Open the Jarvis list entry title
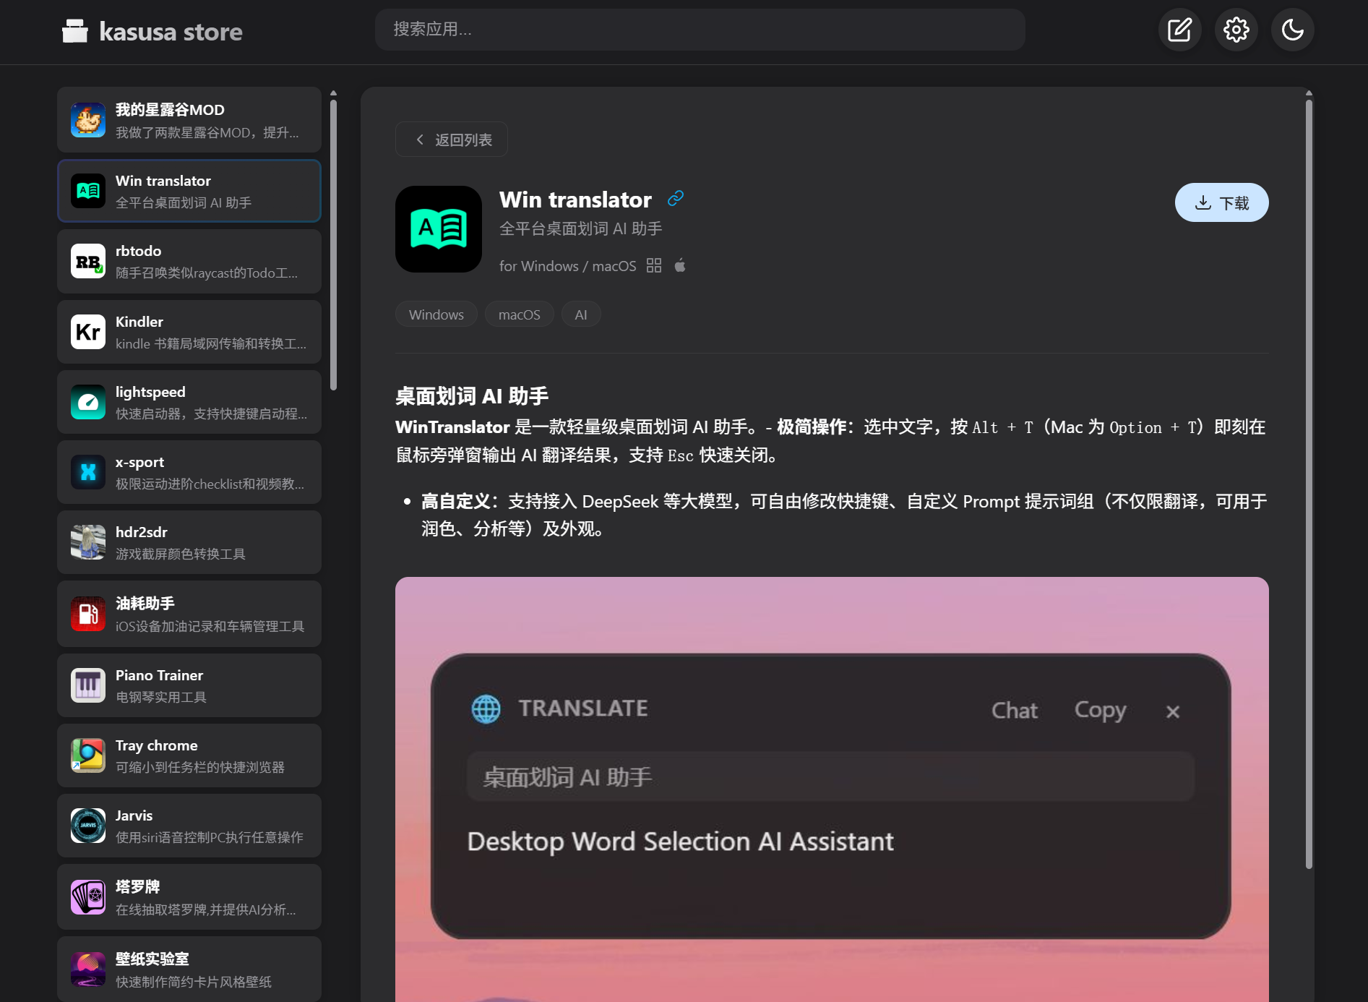 [x=134, y=815]
